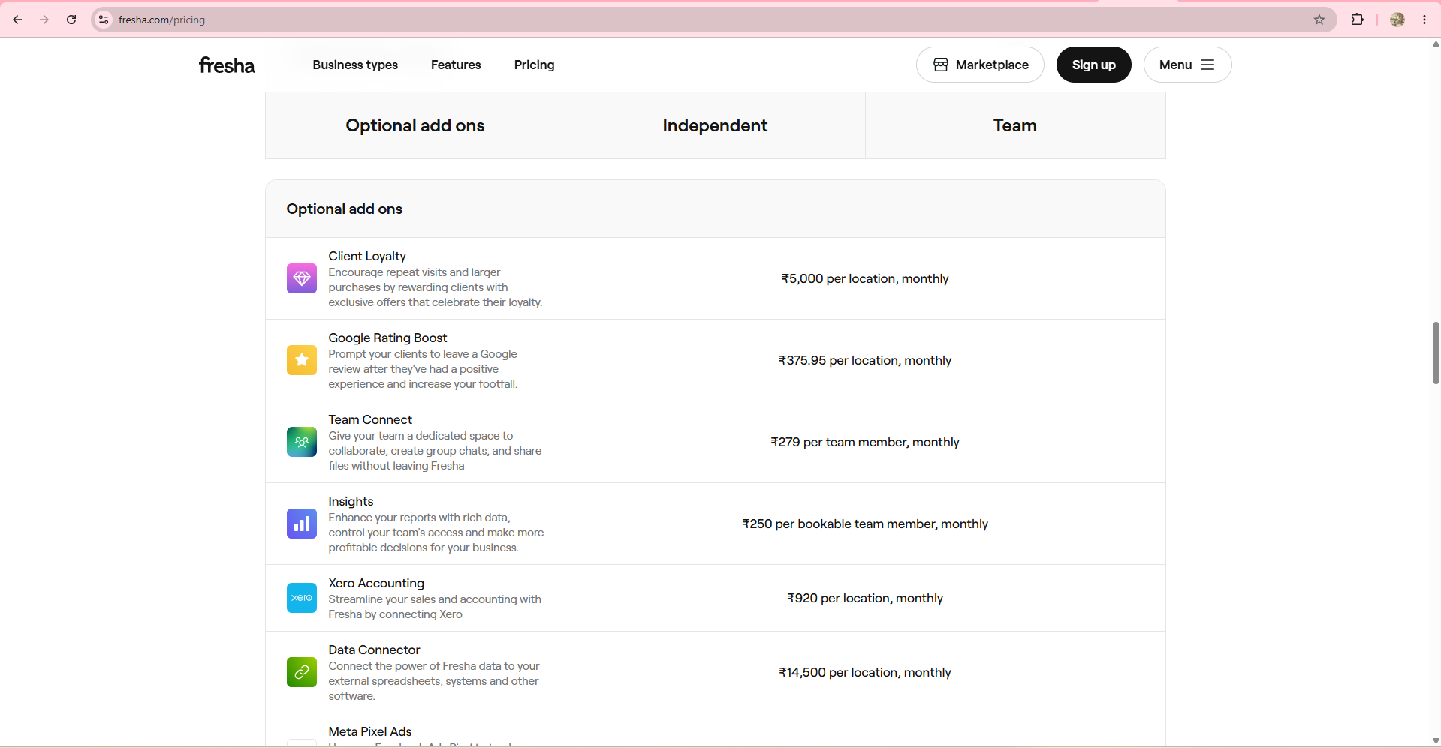The image size is (1441, 748).
Task: Click the Meta Pixel Ads title
Action: pyautogui.click(x=370, y=731)
